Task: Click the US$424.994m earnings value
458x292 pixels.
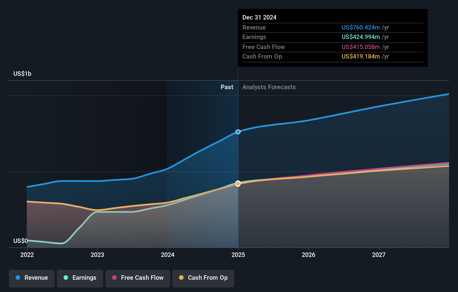Action: (361, 37)
